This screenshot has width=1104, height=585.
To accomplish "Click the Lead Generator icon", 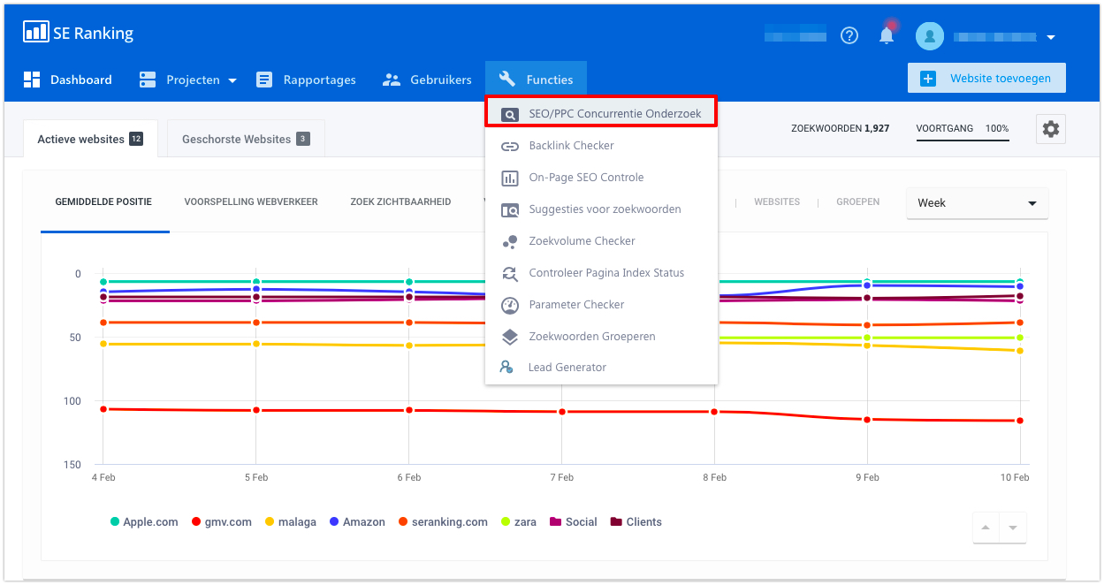I will coord(506,367).
